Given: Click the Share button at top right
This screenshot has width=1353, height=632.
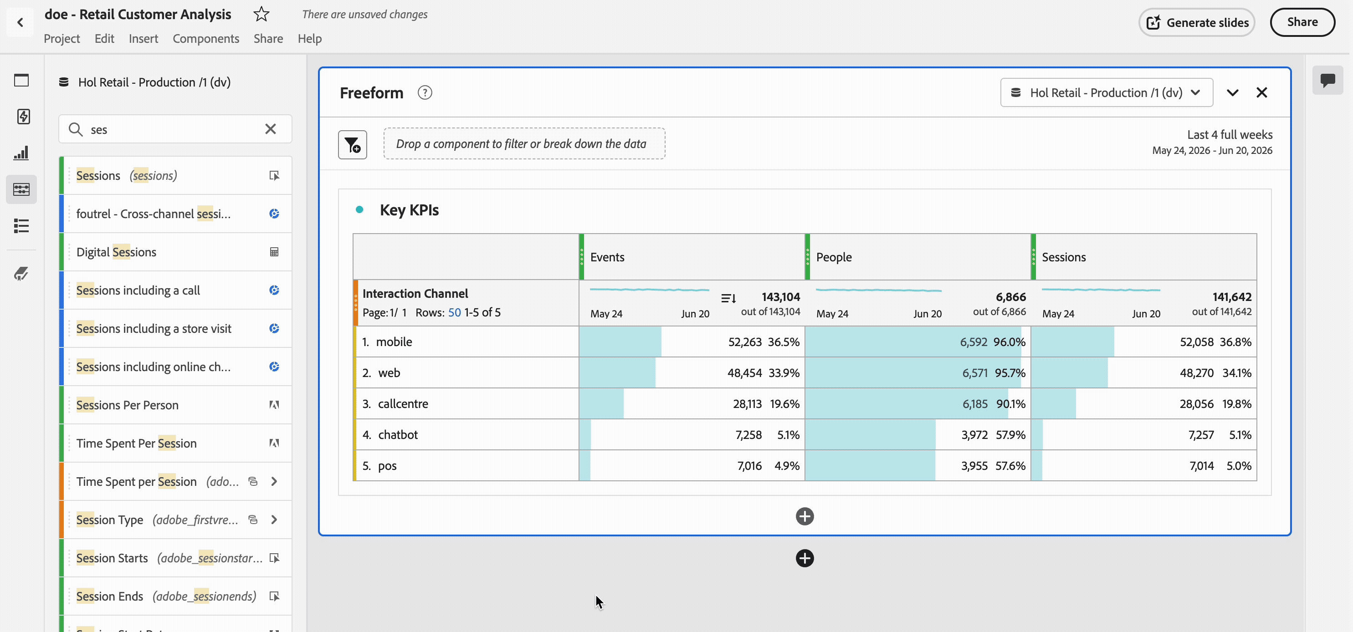Looking at the screenshot, I should (x=1302, y=22).
